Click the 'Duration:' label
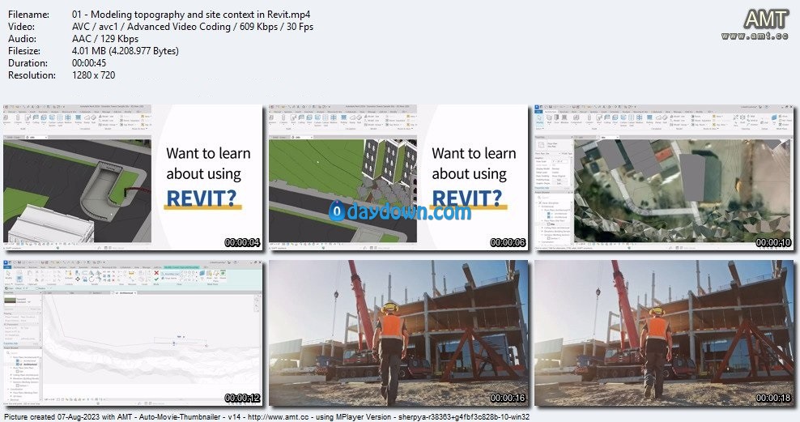 (28, 63)
